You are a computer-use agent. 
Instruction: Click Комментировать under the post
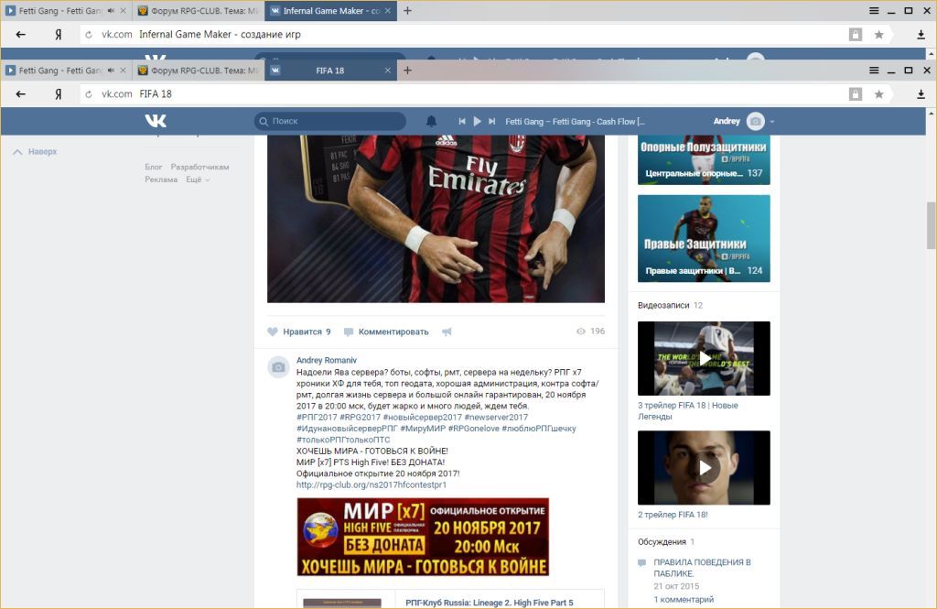[x=387, y=332]
